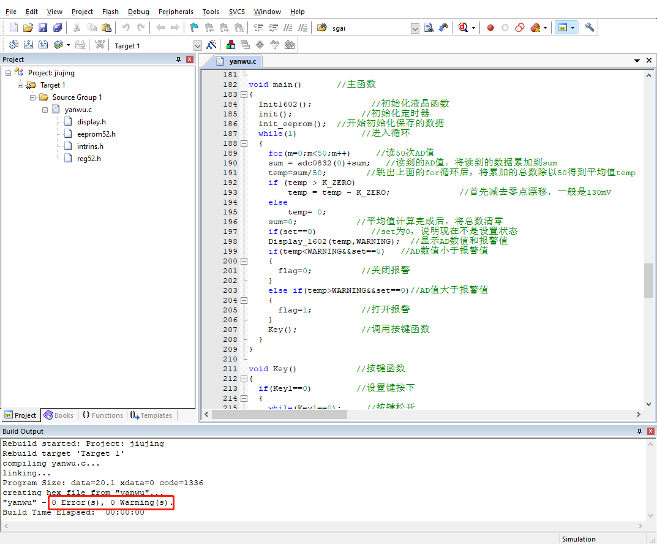Click line 182 void main() in editor
The image size is (657, 544).
point(275,85)
